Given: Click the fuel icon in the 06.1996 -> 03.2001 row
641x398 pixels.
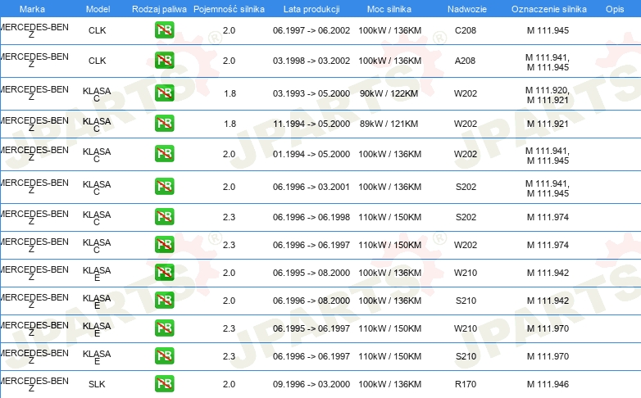Looking at the screenshot, I should [164, 186].
